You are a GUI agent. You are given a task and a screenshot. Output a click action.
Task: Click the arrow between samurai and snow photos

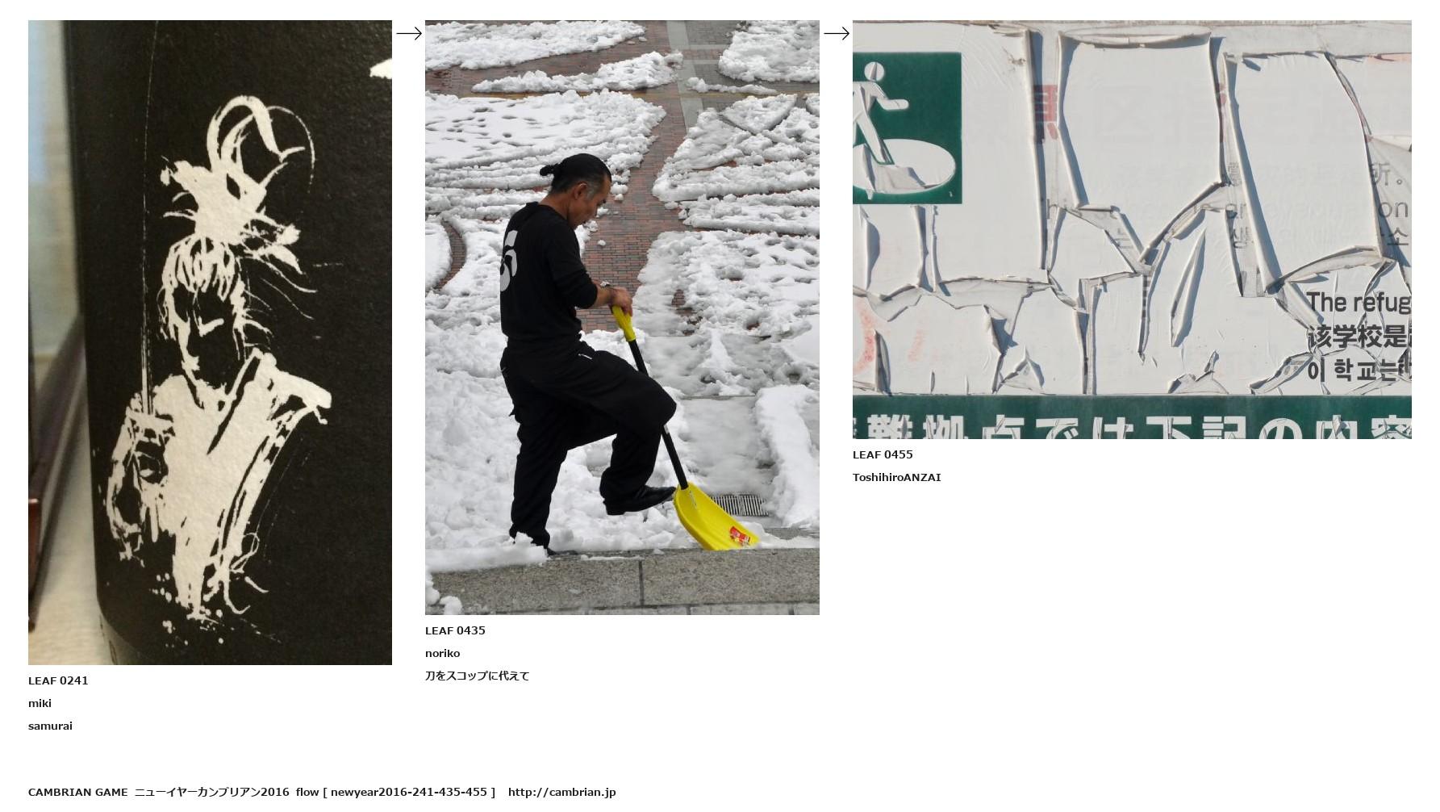(409, 33)
